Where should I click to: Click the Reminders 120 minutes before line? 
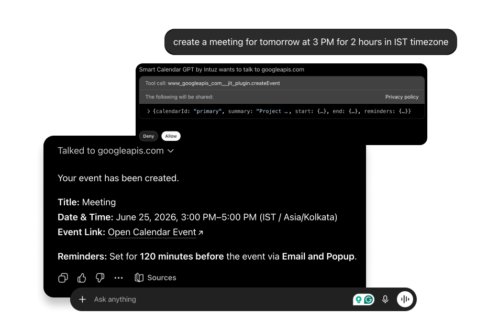(207, 257)
